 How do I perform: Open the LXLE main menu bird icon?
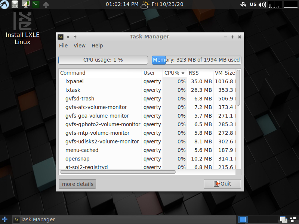click(x=4, y=4)
